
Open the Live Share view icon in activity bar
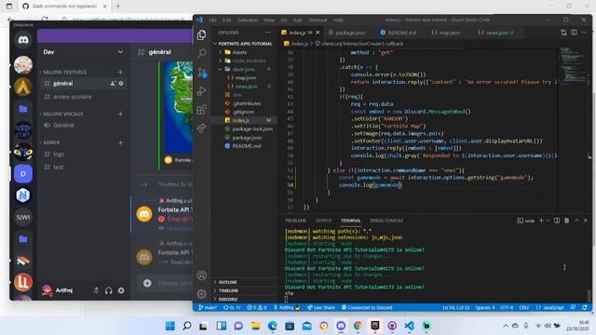pyautogui.click(x=202, y=128)
